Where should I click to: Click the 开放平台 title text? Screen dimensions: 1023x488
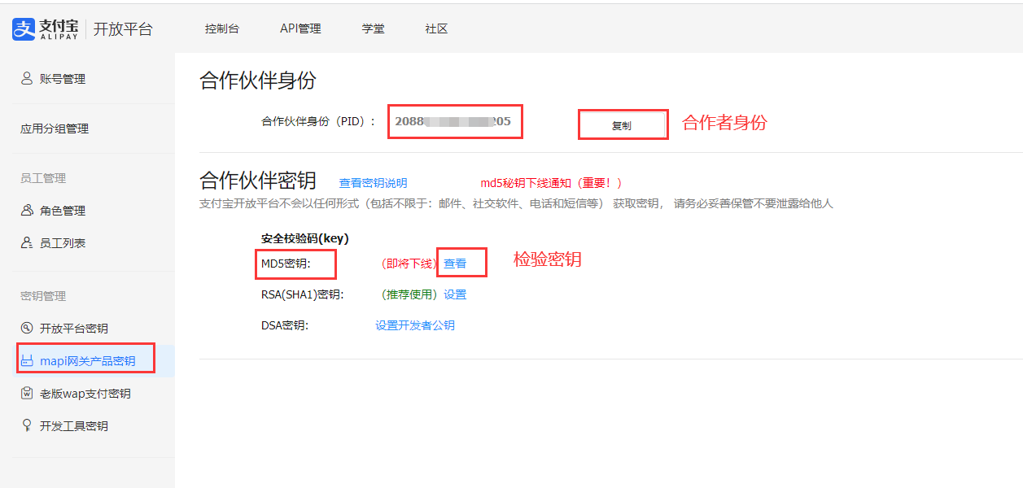[x=123, y=29]
